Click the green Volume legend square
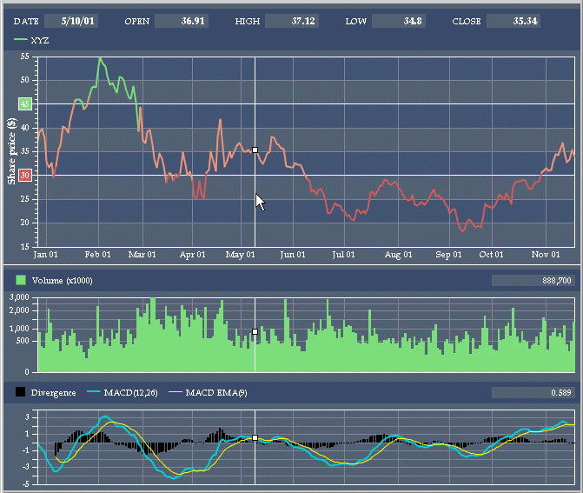 21,281
